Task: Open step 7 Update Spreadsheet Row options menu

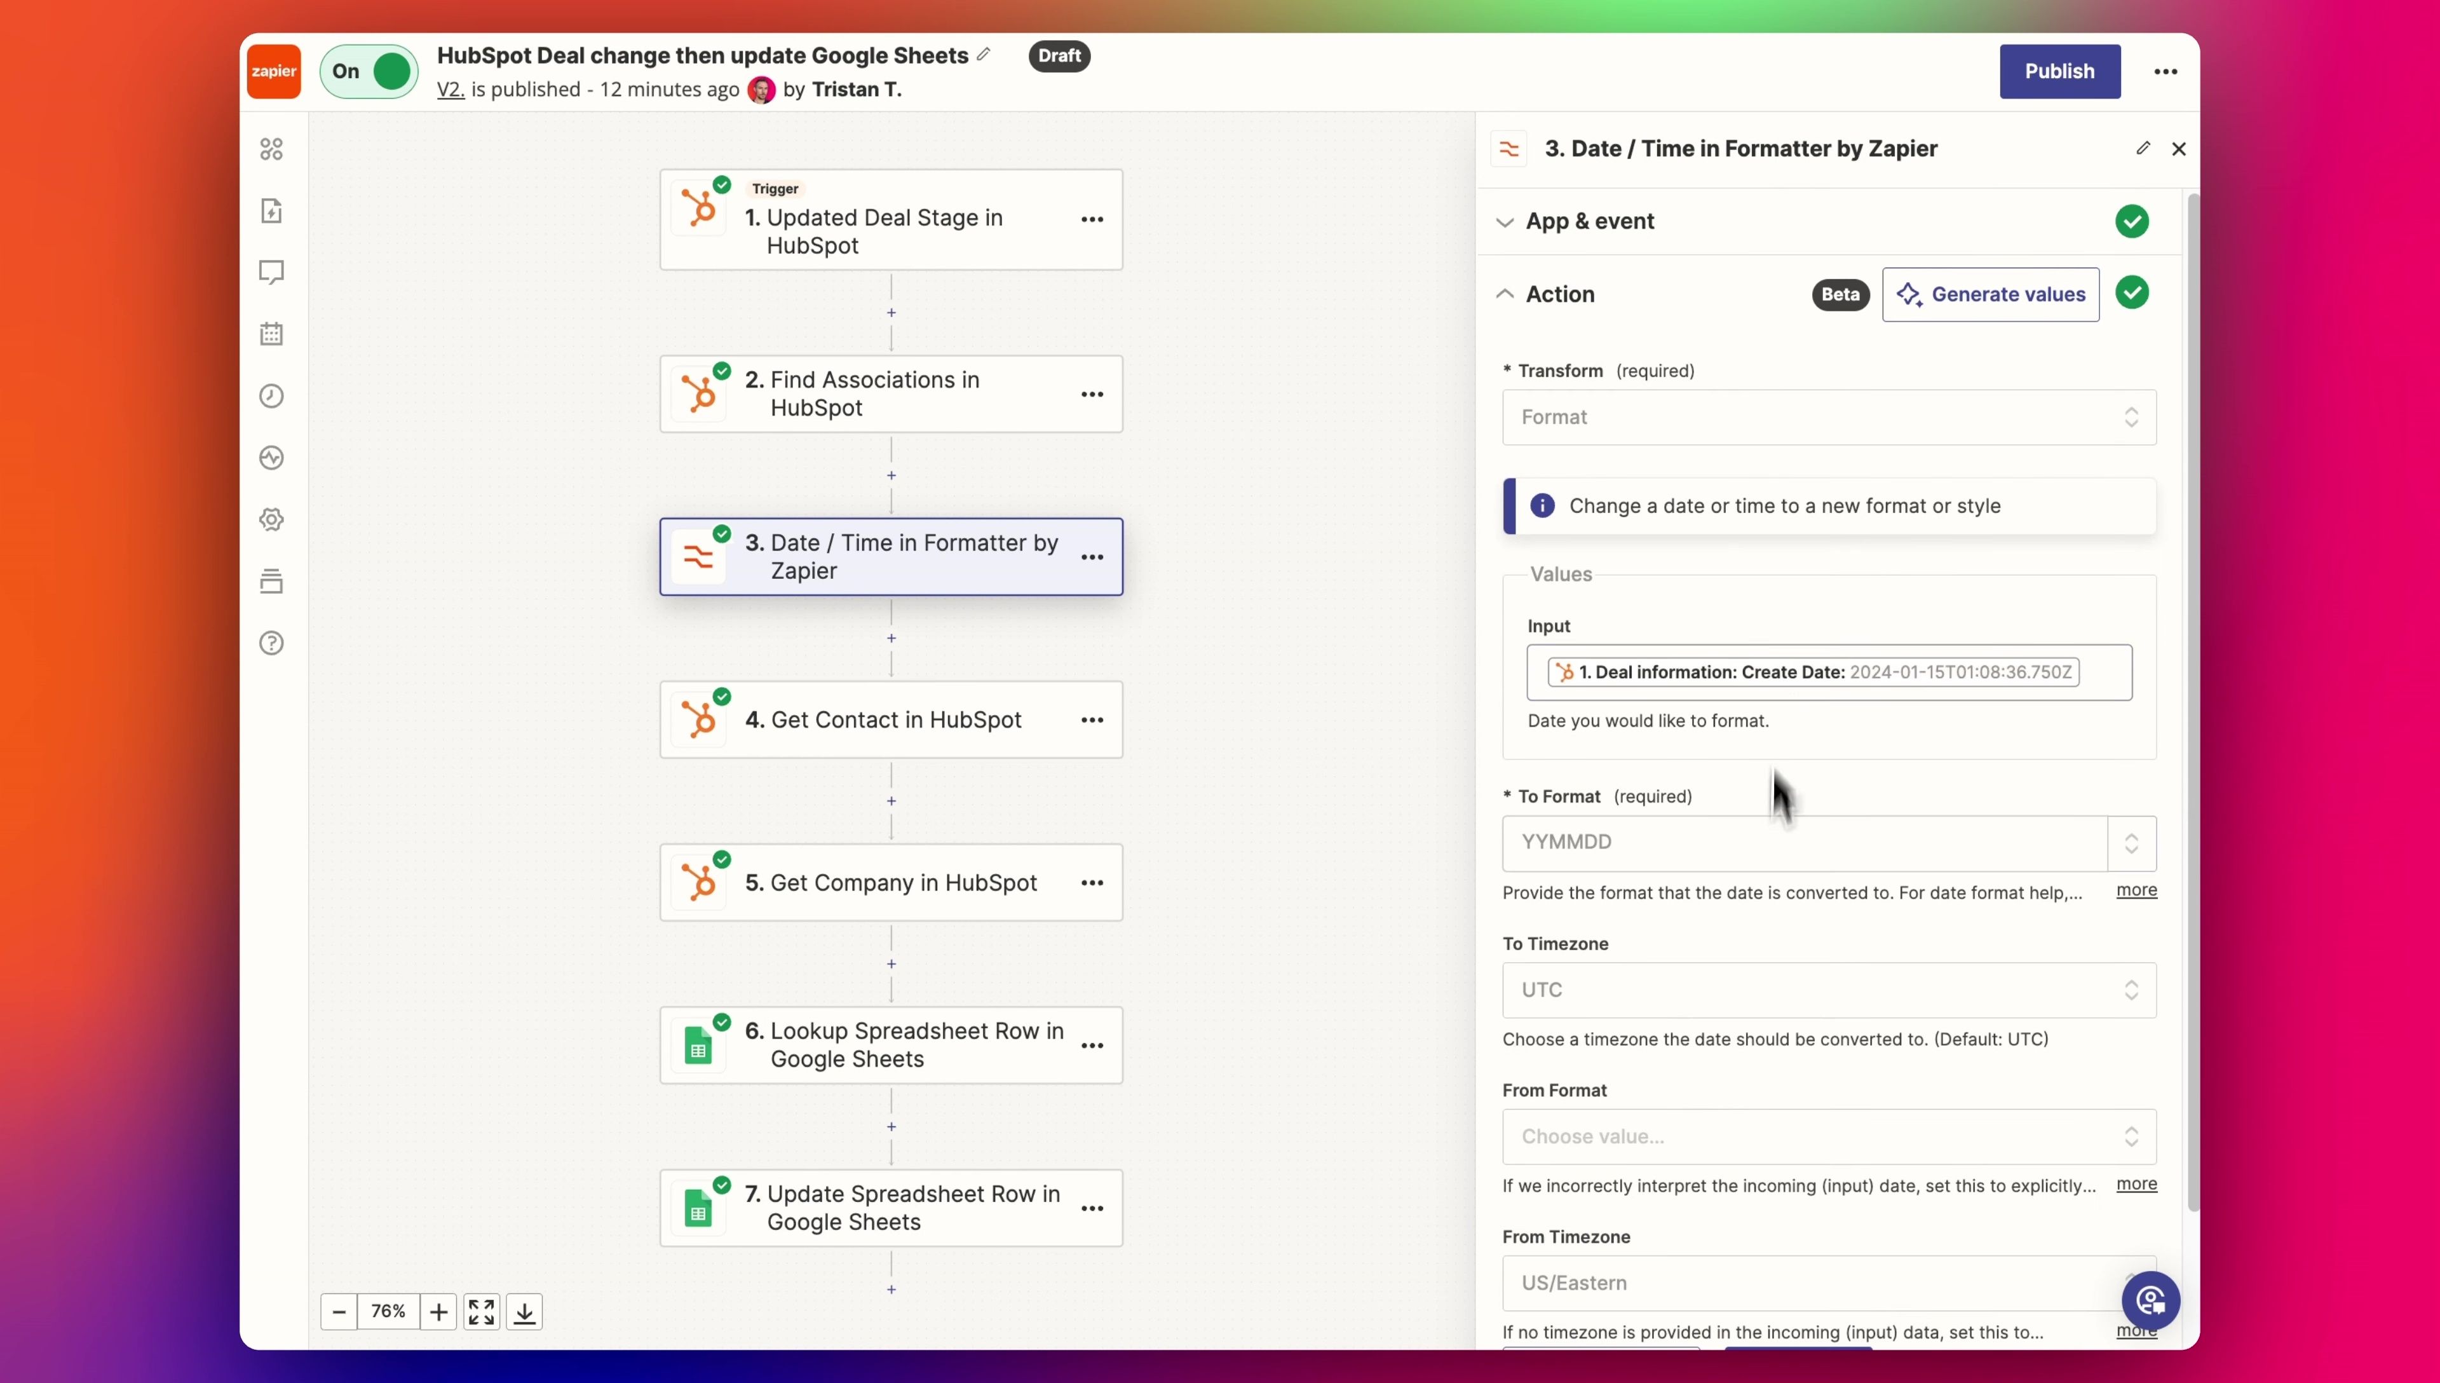Action: pos(1092,1208)
